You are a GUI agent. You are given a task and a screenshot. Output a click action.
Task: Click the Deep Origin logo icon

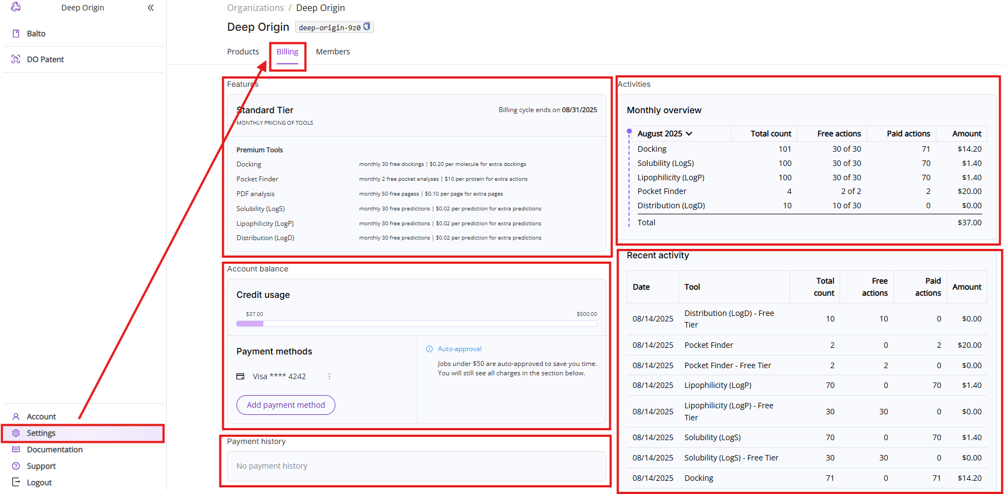point(16,7)
